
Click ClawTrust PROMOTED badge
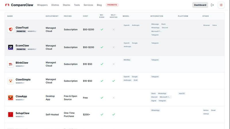[x=21, y=31]
